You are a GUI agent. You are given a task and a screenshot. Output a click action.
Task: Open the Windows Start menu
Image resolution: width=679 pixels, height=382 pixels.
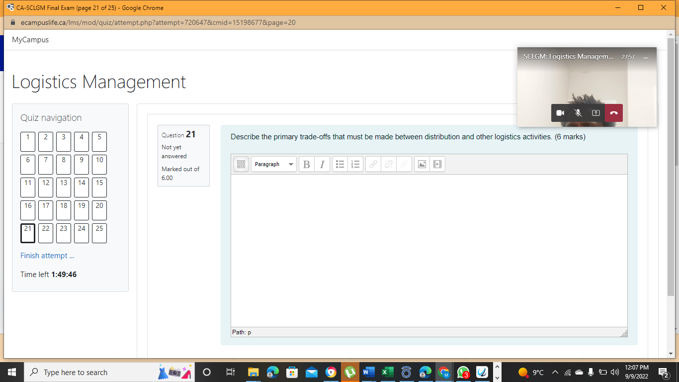pos(11,372)
